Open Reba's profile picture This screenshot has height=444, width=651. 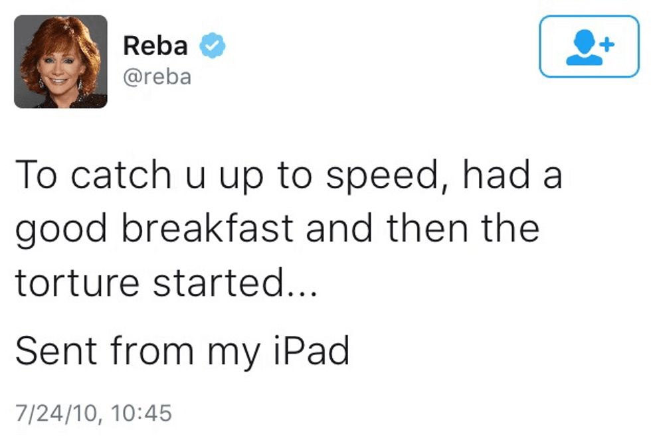click(x=60, y=61)
